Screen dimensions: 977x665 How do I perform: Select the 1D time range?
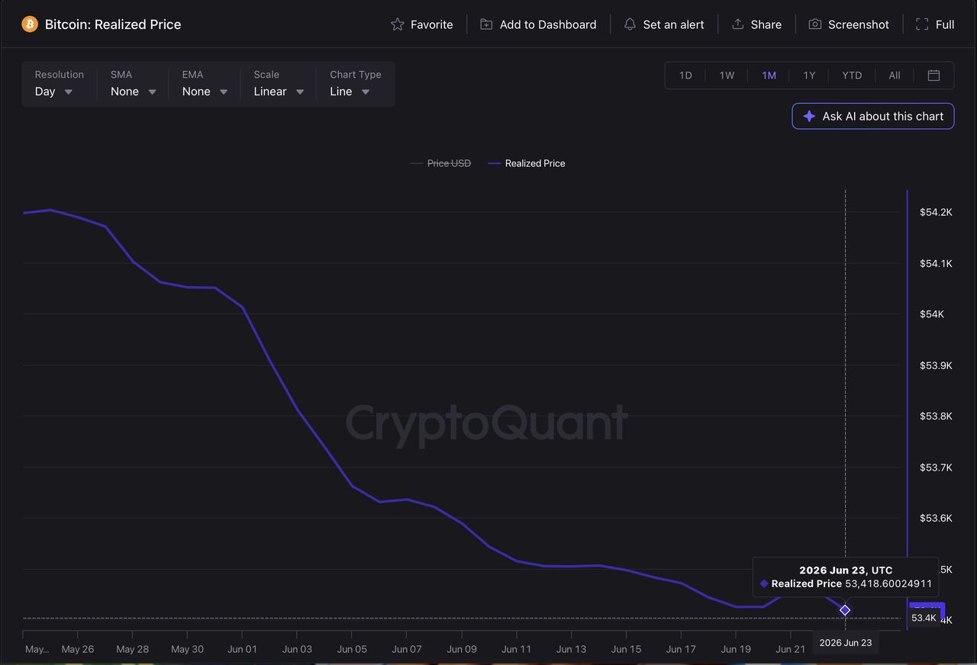click(x=685, y=75)
